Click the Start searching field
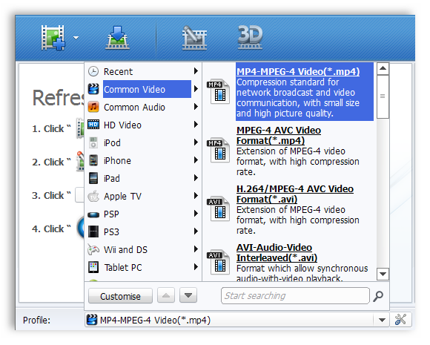 click(295, 295)
